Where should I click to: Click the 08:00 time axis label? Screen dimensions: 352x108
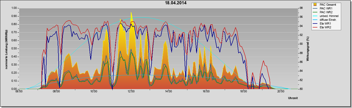[x=56, y=92]
